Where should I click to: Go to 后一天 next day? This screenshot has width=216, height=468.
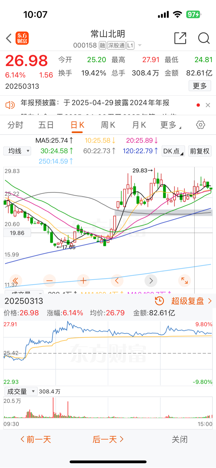(x=108, y=439)
